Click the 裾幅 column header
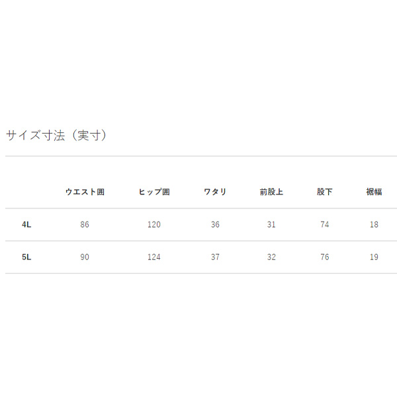The height and width of the screenshot is (397, 397). point(374,192)
